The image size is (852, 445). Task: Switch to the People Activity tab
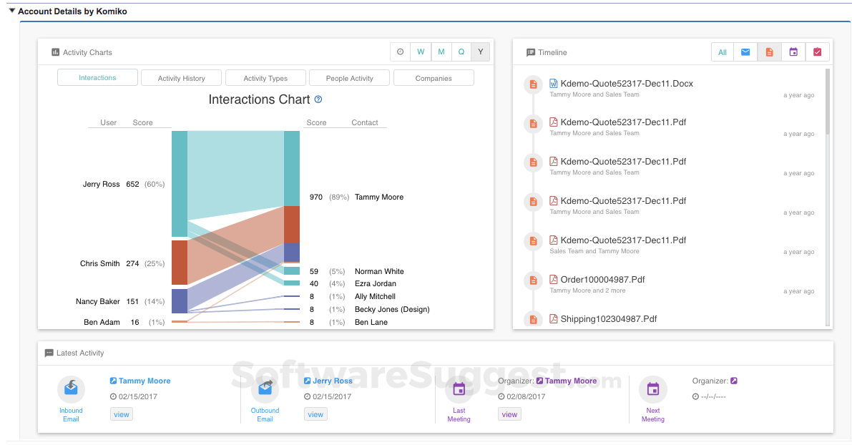(349, 78)
